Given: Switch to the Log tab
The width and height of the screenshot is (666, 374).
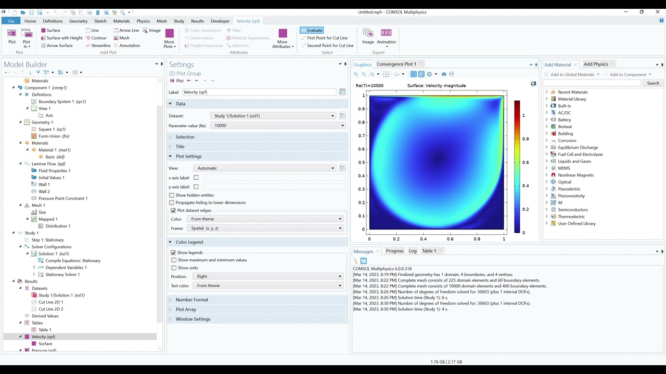Looking at the screenshot, I should click(413, 251).
